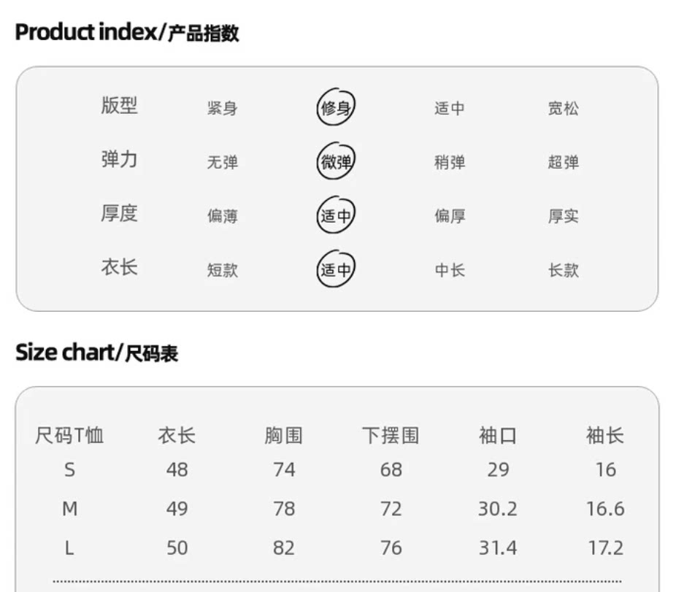
Task: Choose circled 适中 in the 厚度 row
Action: coord(336,216)
